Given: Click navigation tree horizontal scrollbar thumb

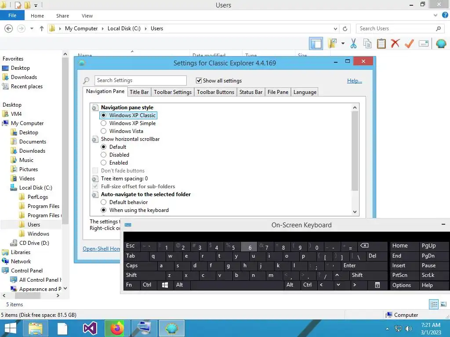Looking at the screenshot, I should [27, 295].
